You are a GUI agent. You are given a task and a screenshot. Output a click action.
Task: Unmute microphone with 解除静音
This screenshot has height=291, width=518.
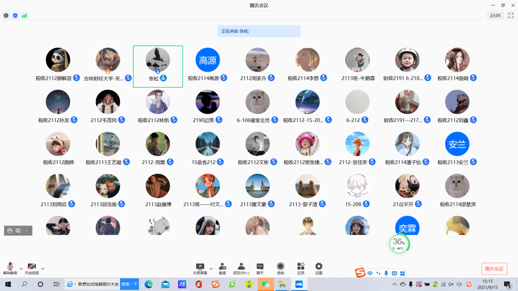pos(10,268)
